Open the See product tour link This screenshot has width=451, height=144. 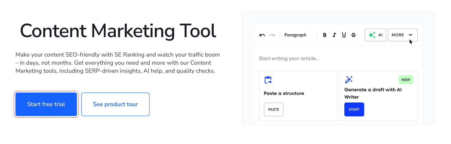[x=115, y=104]
